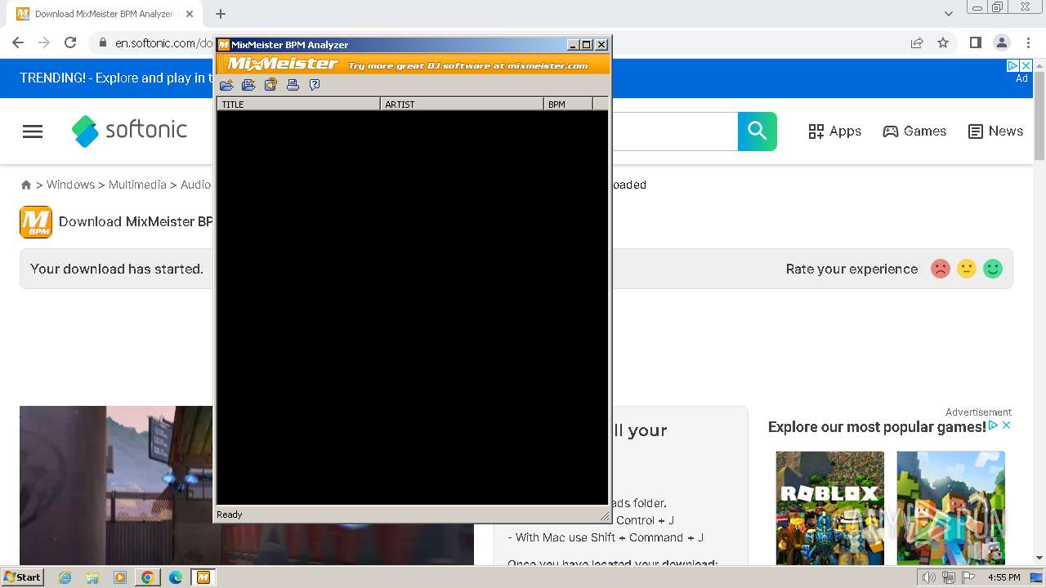Sort list by the BPM column header
Screen dimensions: 1046x588
[x=568, y=104]
